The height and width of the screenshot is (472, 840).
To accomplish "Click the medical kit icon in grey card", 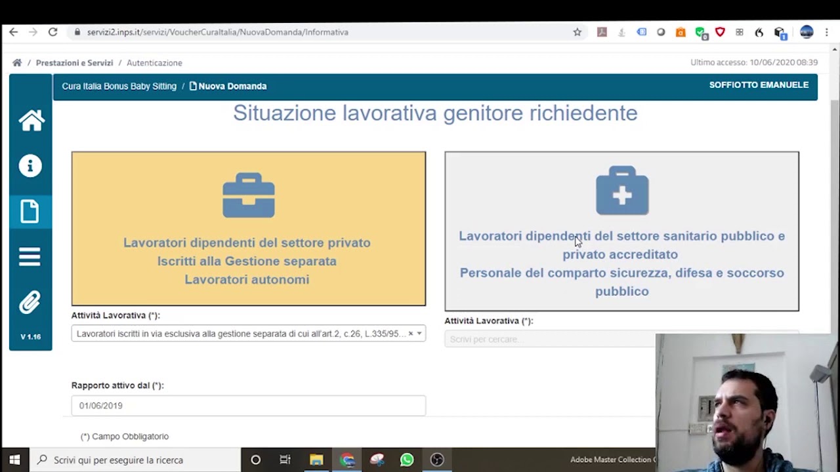I will tap(622, 191).
